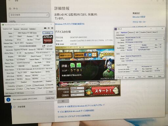
Task: Click the blue info icon in update notice
Action: tap(9, 99)
